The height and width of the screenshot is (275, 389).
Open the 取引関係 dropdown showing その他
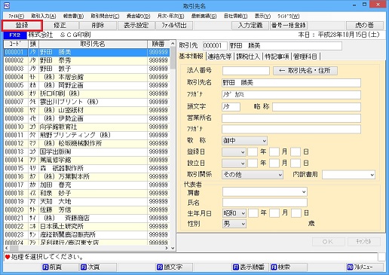click(253, 175)
